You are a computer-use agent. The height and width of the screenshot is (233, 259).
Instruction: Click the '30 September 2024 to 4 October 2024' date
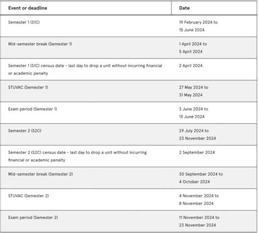pos(201,178)
